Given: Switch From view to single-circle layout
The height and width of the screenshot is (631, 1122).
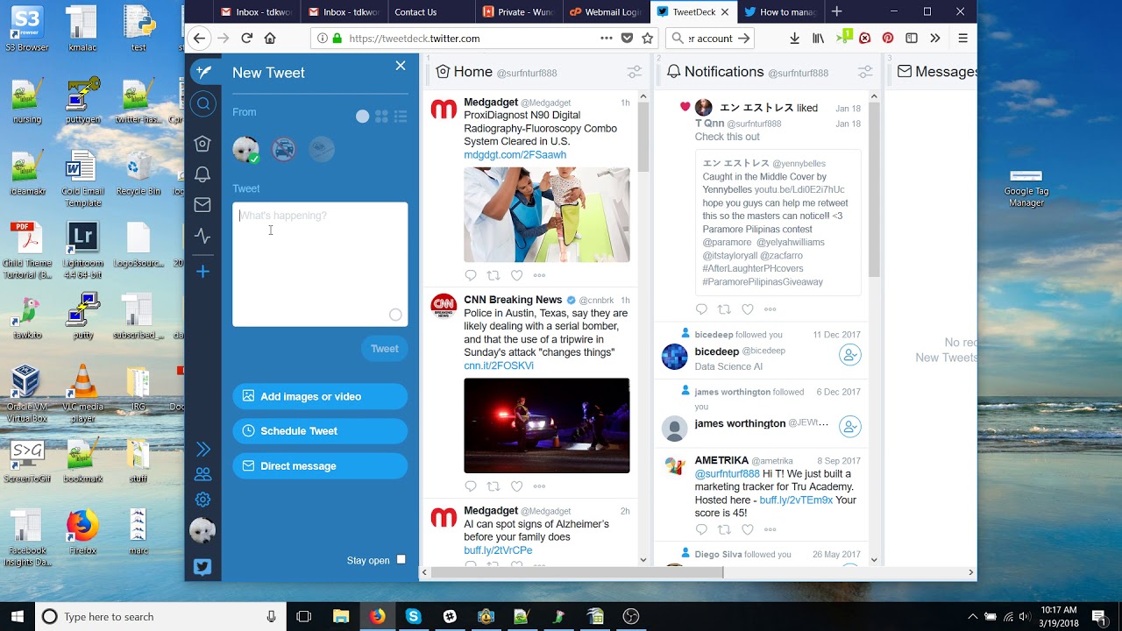Looking at the screenshot, I should tap(362, 116).
